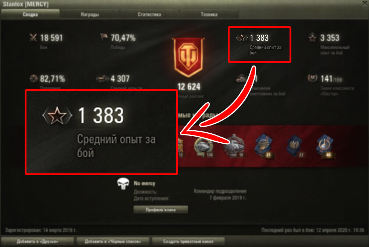
Task: Switch to the Статистика tab
Action: (x=149, y=14)
